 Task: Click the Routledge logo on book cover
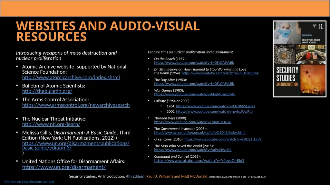(321, 26)
